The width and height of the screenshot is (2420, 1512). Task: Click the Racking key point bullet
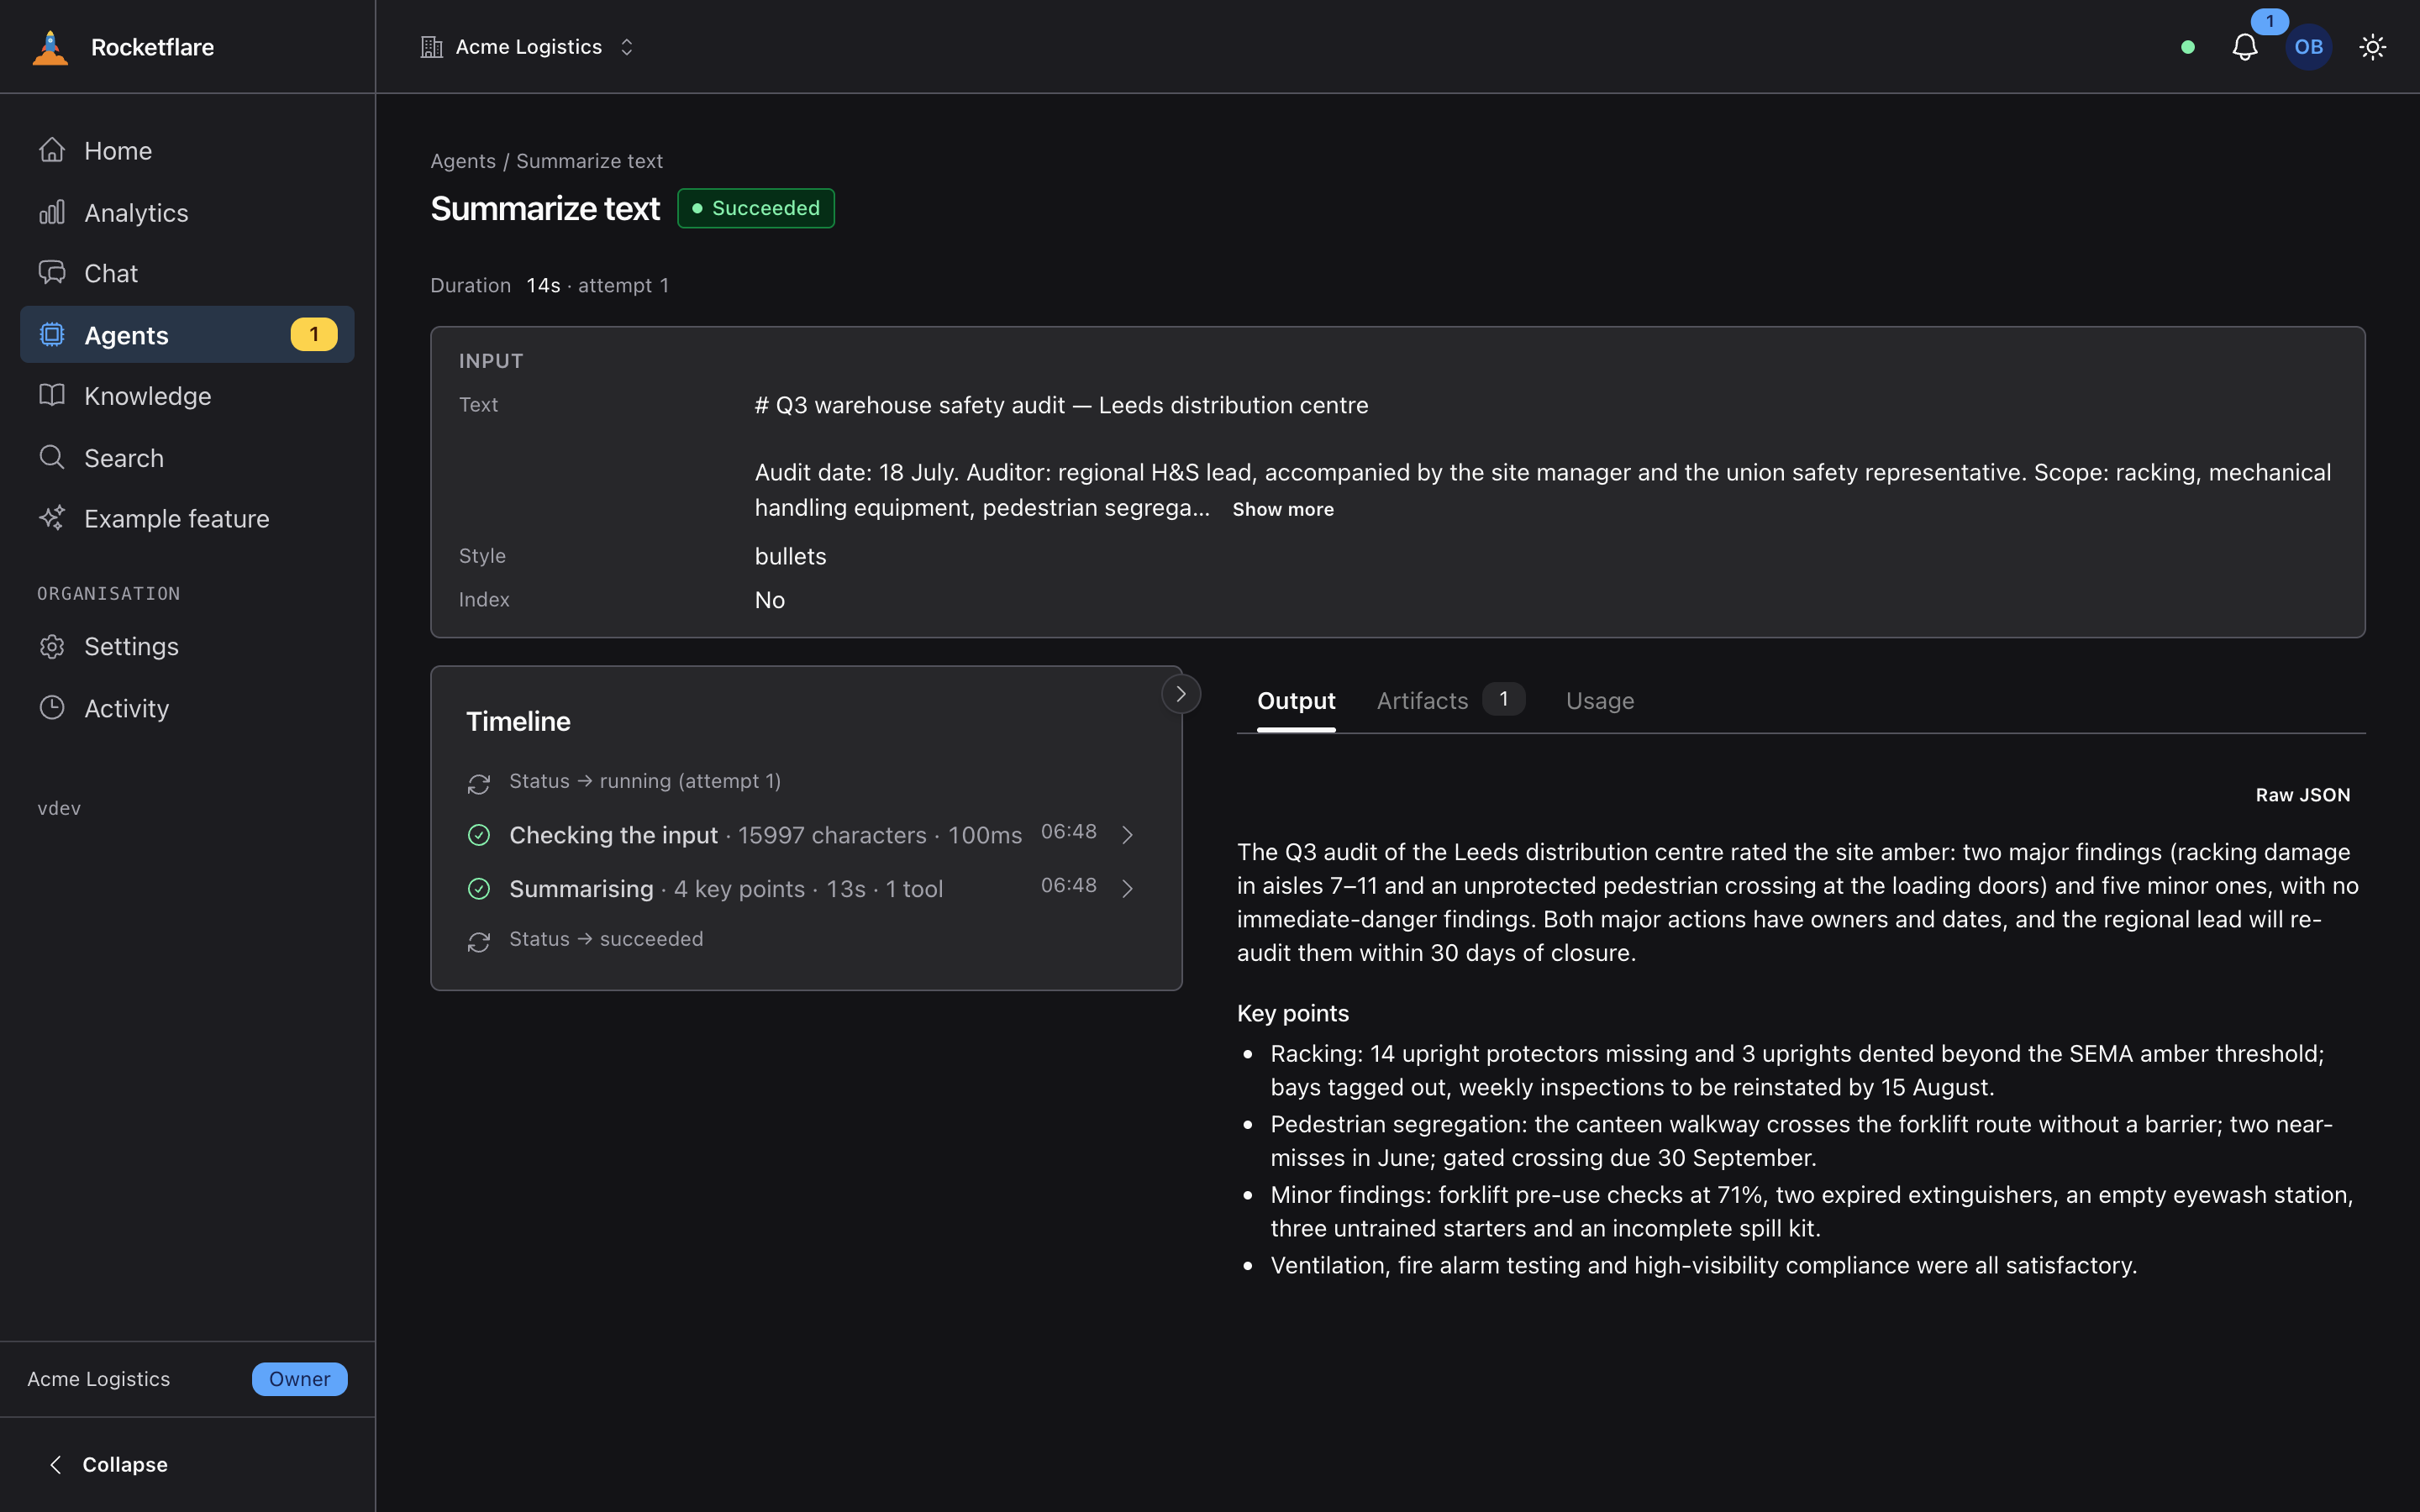point(1797,1070)
